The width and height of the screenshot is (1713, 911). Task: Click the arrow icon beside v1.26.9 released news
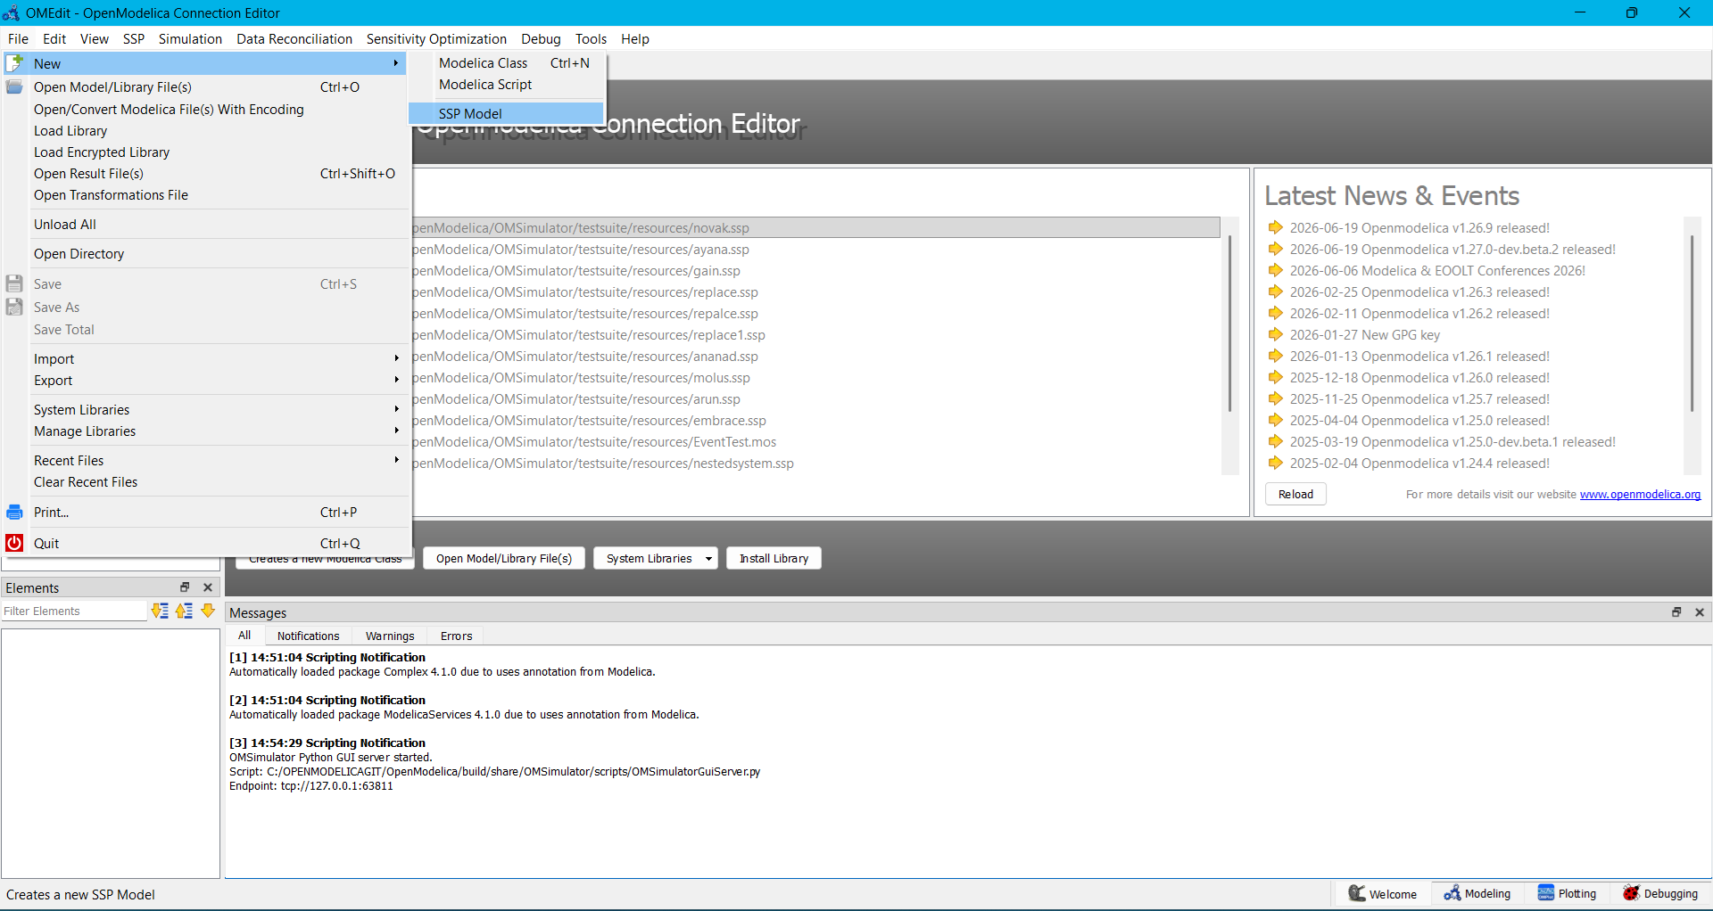click(x=1276, y=227)
